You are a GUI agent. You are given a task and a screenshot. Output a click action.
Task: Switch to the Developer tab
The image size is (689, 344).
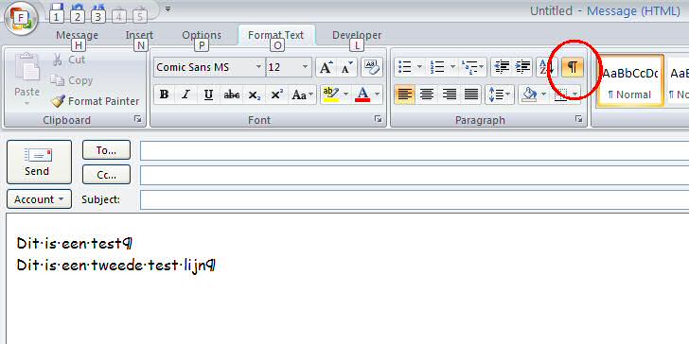(x=357, y=35)
